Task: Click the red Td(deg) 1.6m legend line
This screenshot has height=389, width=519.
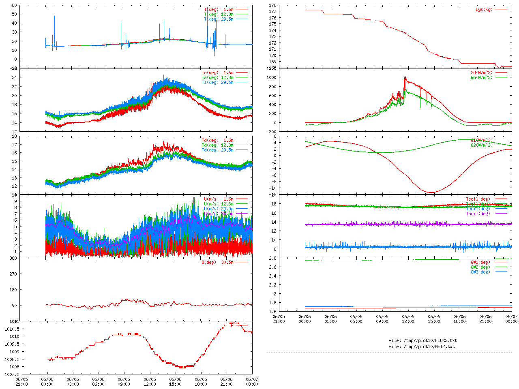Action: (242, 140)
